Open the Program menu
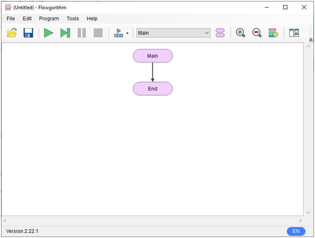Image resolution: width=315 pixels, height=238 pixels. [x=49, y=19]
